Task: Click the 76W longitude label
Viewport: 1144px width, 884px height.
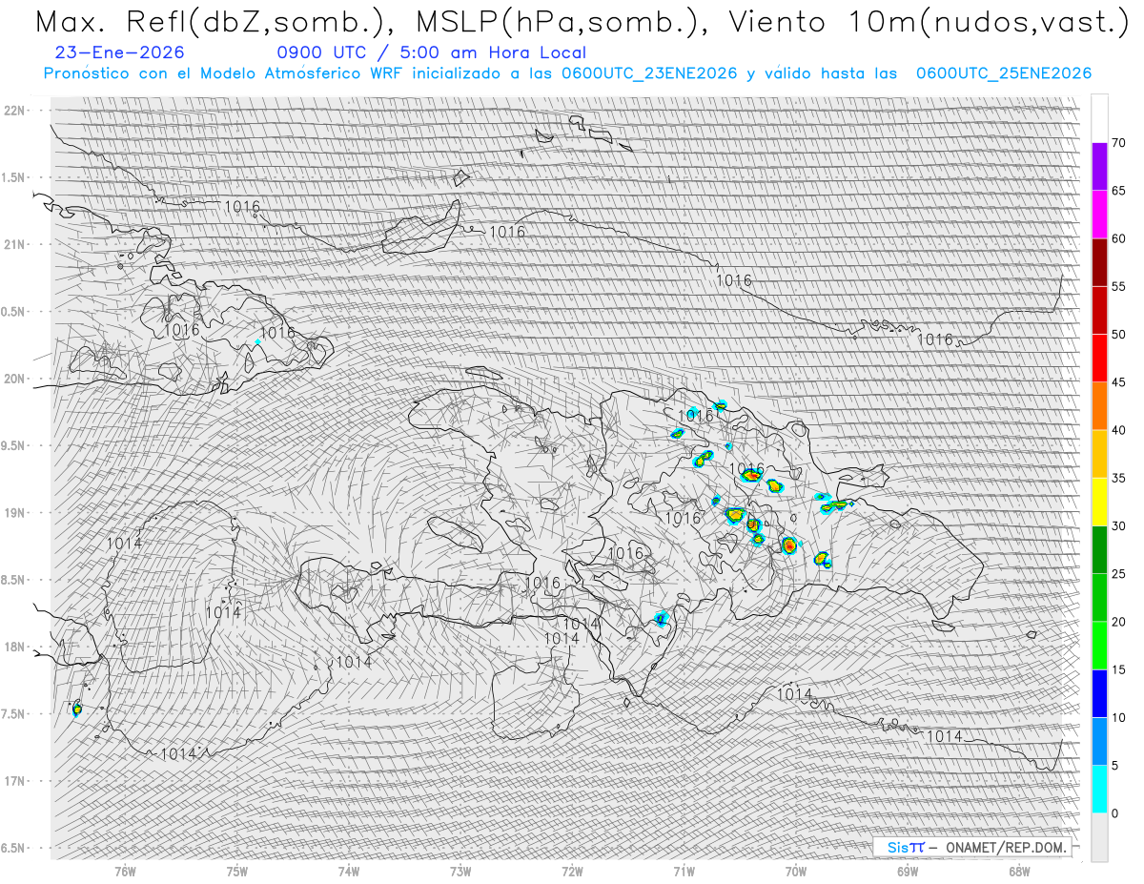Action: (125, 871)
